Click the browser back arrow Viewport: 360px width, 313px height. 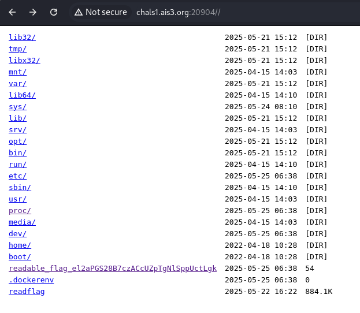point(12,12)
